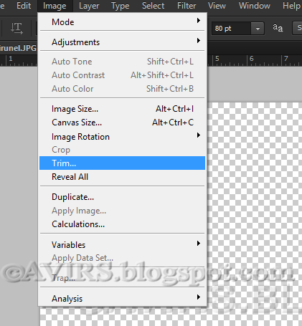Open the Layer menu

[x=89, y=6]
